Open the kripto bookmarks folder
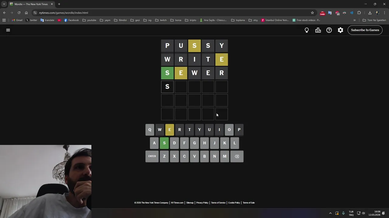The image size is (389, 218). 191,20
